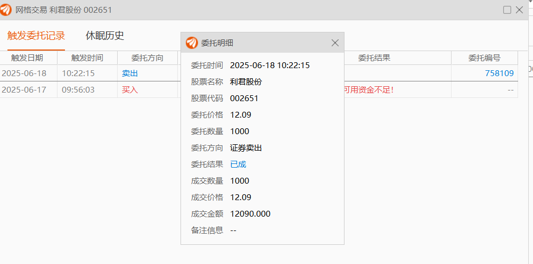Image resolution: width=533 pixels, height=264 pixels.
Task: Click trigger time 10:22:15 in table
Action: coord(78,73)
